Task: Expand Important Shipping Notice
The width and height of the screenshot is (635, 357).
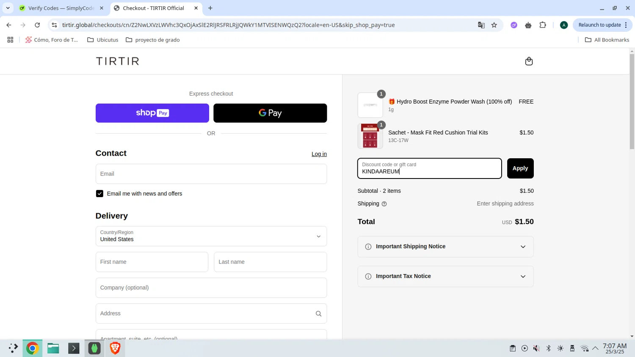Action: pos(445,247)
